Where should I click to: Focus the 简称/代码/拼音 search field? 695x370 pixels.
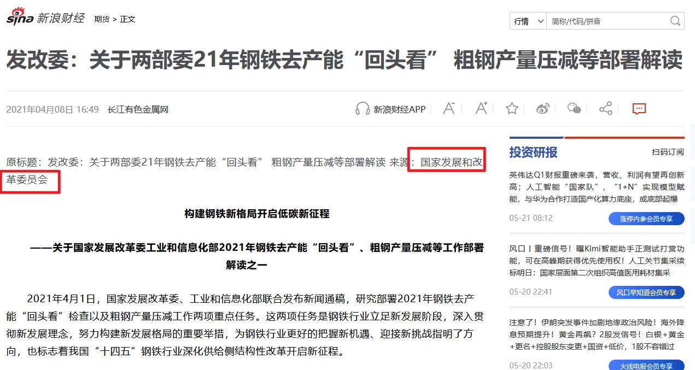tap(607, 21)
